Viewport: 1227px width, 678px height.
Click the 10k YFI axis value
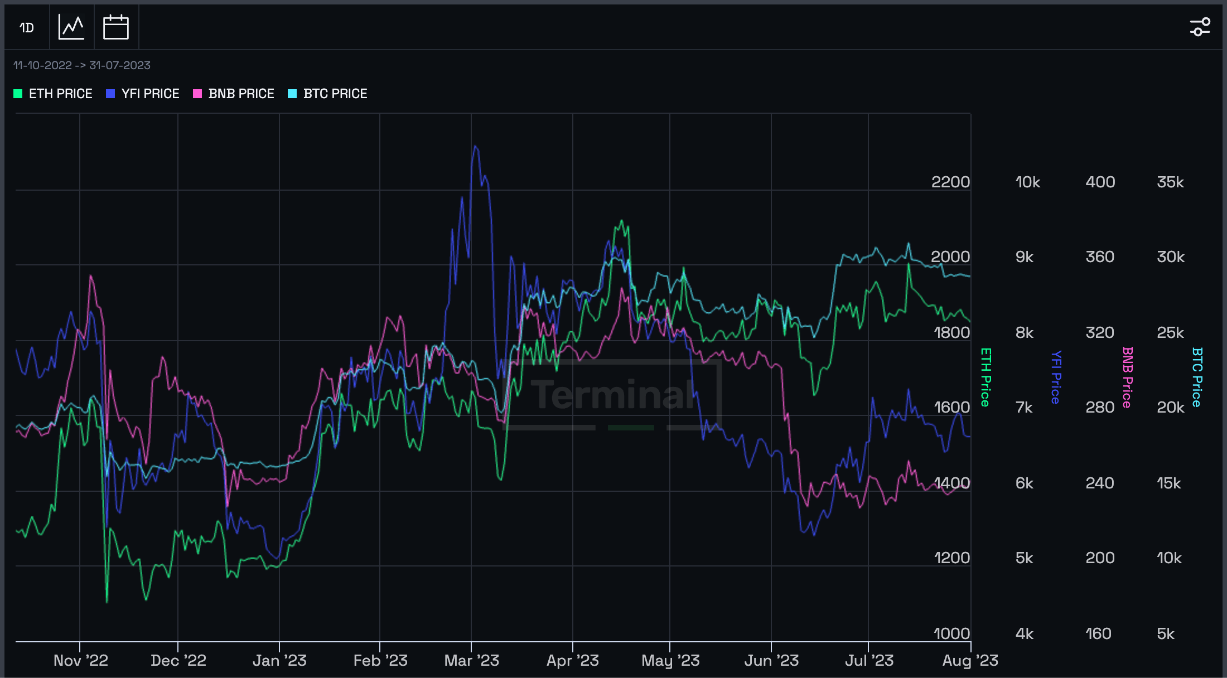coord(1028,182)
